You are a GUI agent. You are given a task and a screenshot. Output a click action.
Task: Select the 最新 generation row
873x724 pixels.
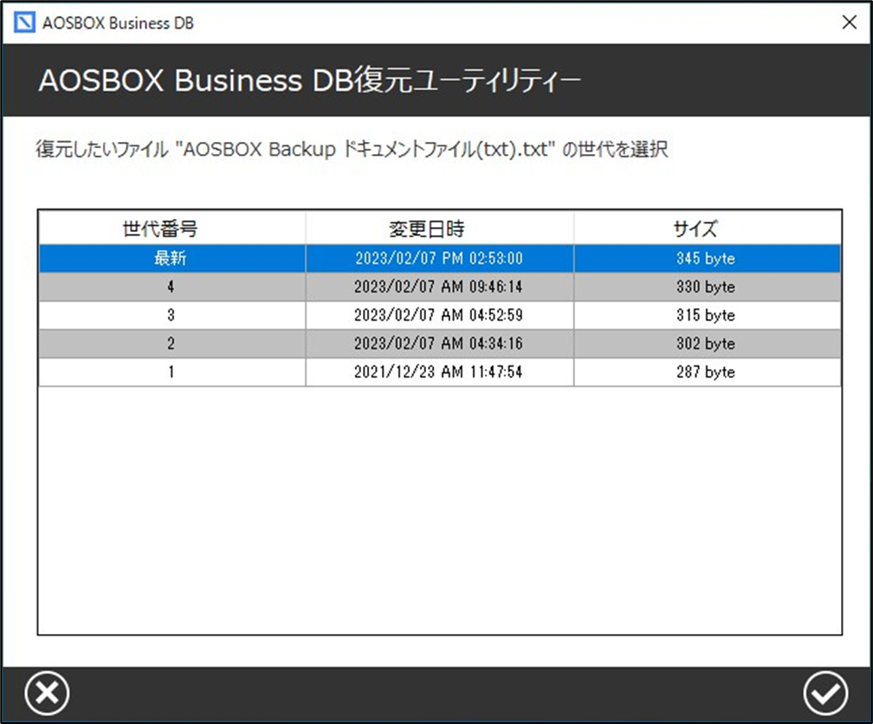pos(440,258)
